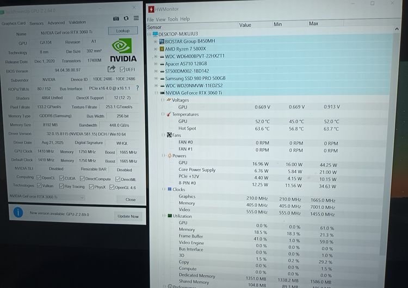Click the scroll-up arrow in HWMonitor

tap(397, 29)
